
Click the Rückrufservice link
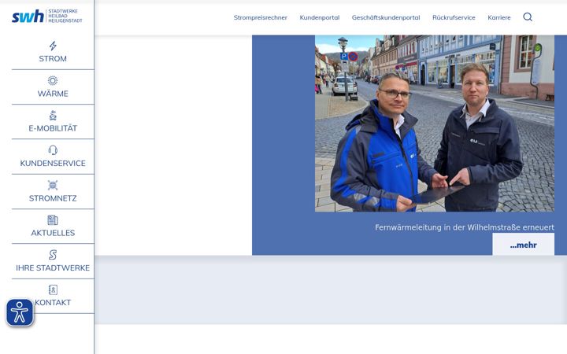[x=454, y=17]
